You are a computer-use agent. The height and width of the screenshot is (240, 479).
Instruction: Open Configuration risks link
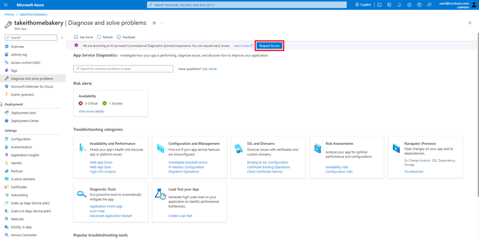(x=339, y=172)
